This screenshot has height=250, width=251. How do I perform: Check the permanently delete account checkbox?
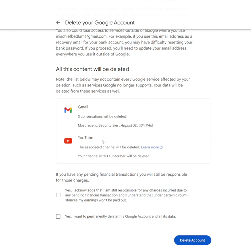point(58,216)
